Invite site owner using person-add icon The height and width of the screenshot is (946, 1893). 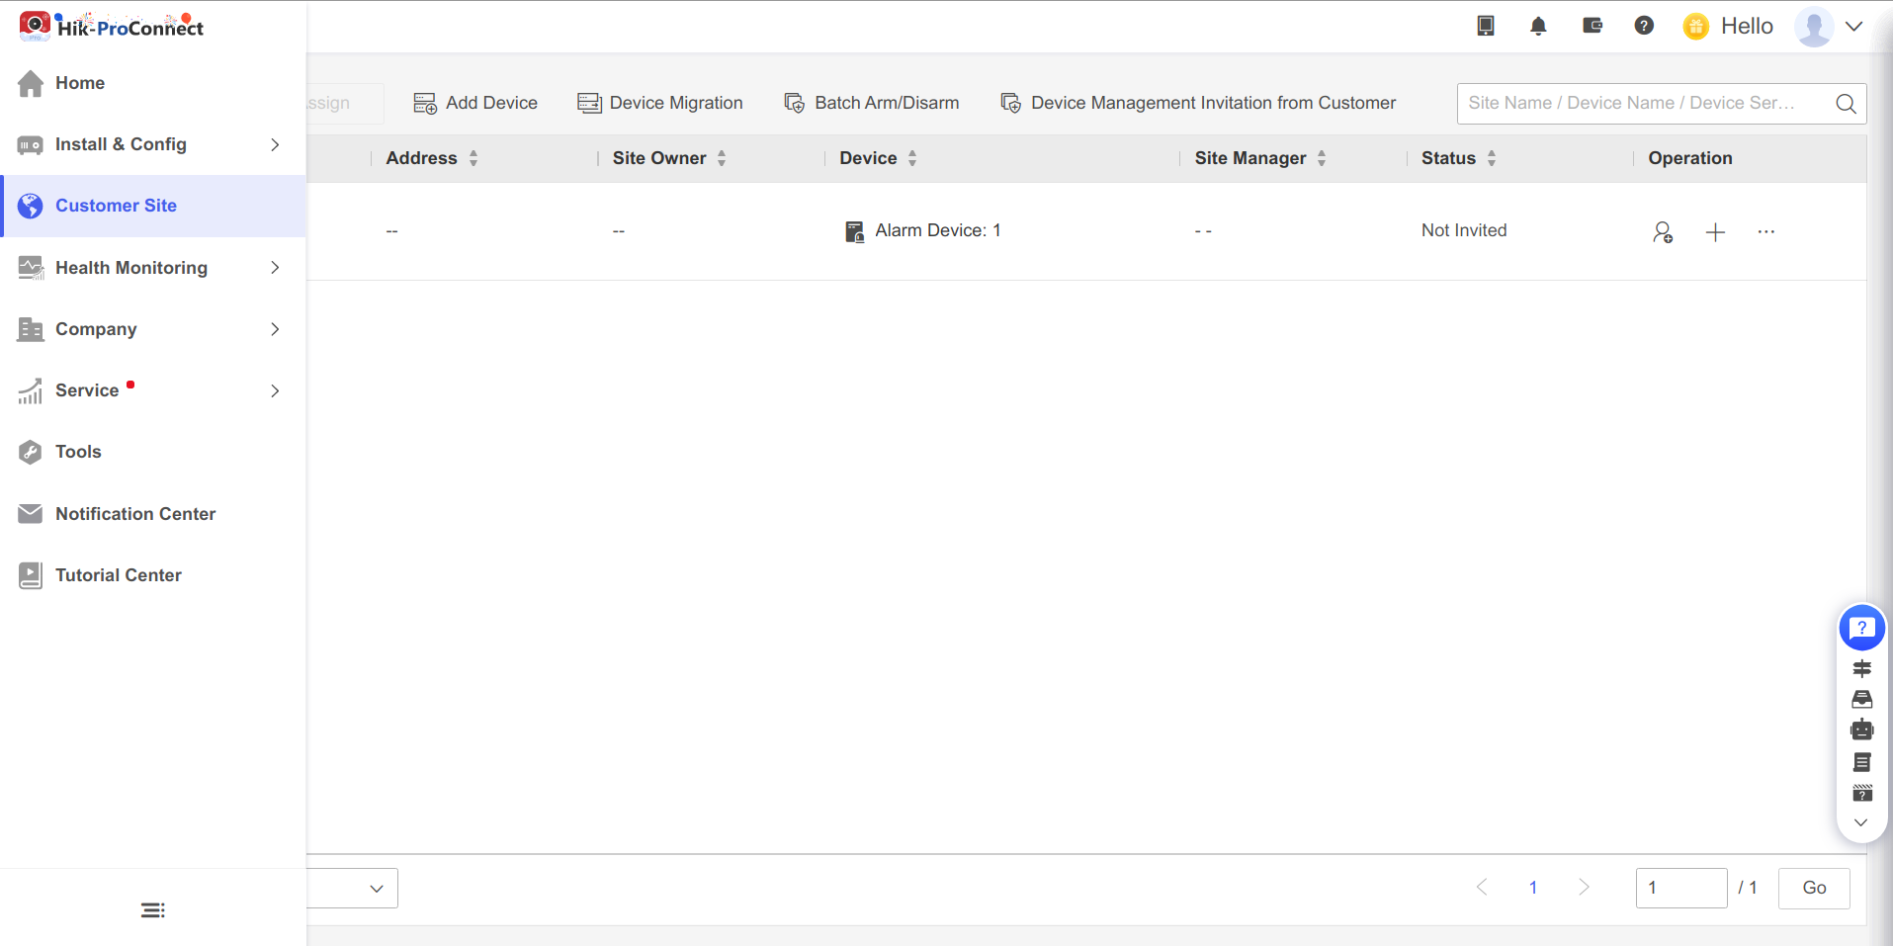click(1664, 231)
